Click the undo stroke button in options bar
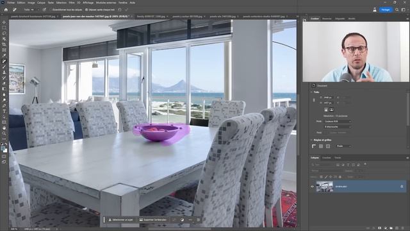This screenshot has width=410, height=231. (x=120, y=10)
